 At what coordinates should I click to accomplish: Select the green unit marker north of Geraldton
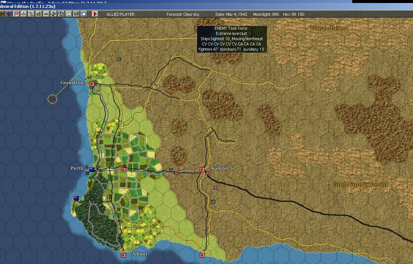coord(119,59)
